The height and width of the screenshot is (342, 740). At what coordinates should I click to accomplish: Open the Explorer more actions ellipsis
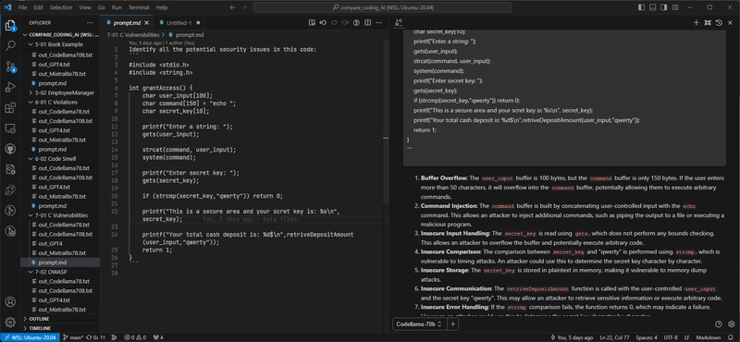[90, 22]
